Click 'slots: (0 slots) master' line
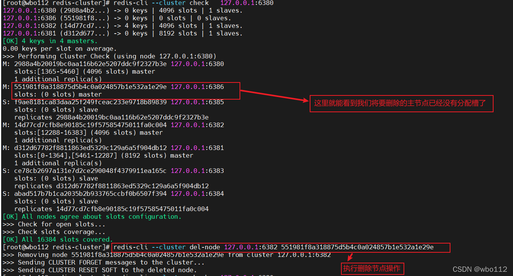Viewport: 513px width, 276px height. 58,94
